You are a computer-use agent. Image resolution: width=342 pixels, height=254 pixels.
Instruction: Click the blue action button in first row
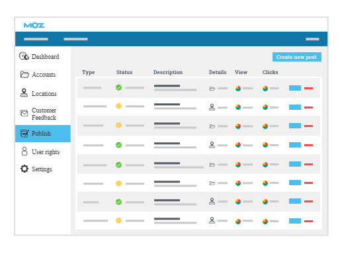pyautogui.click(x=295, y=88)
